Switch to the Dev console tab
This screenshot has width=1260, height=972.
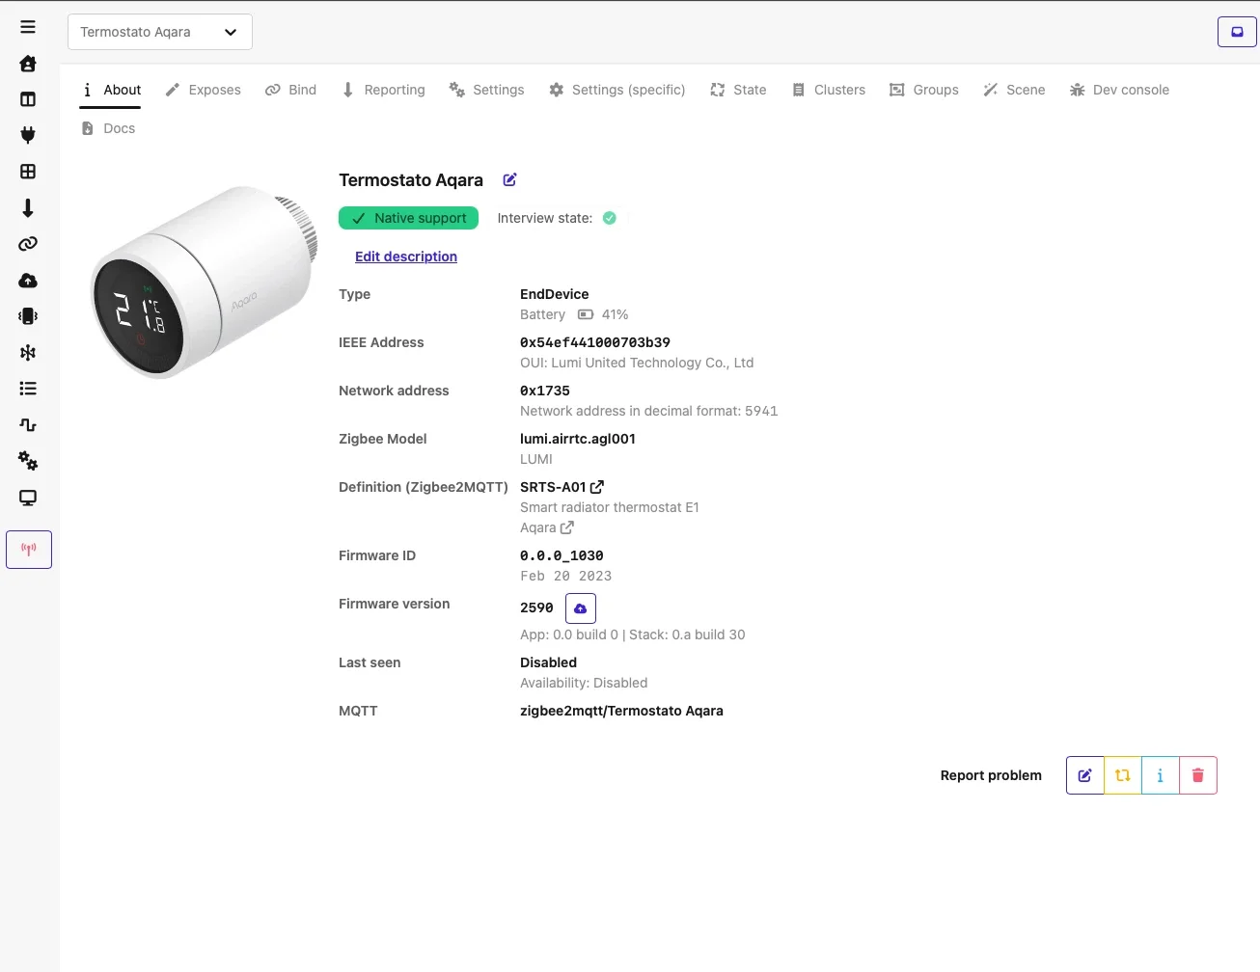[1119, 90]
